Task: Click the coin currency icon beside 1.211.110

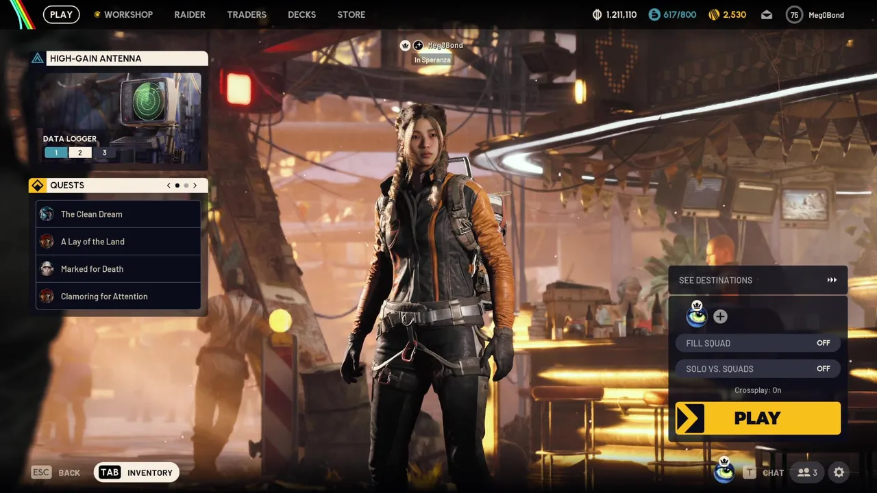Action: tap(597, 14)
